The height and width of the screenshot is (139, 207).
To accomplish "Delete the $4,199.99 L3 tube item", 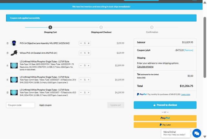I will (7, 80).
